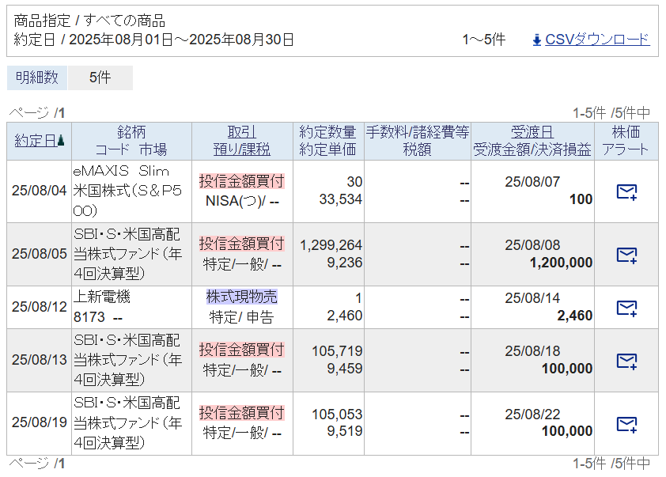Click 投信金額買付 label in 25/08/13 row
666x477 pixels.
click(242, 350)
